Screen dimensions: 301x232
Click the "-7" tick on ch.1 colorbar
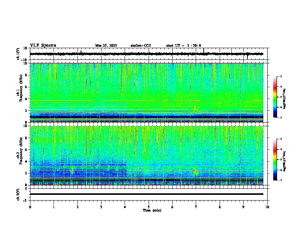coord(280,118)
